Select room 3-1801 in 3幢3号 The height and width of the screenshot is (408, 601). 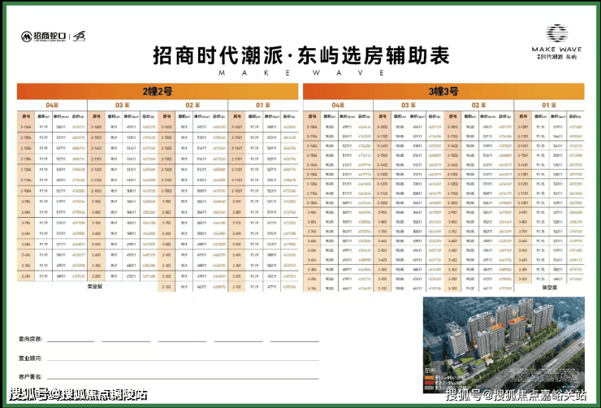523,127
